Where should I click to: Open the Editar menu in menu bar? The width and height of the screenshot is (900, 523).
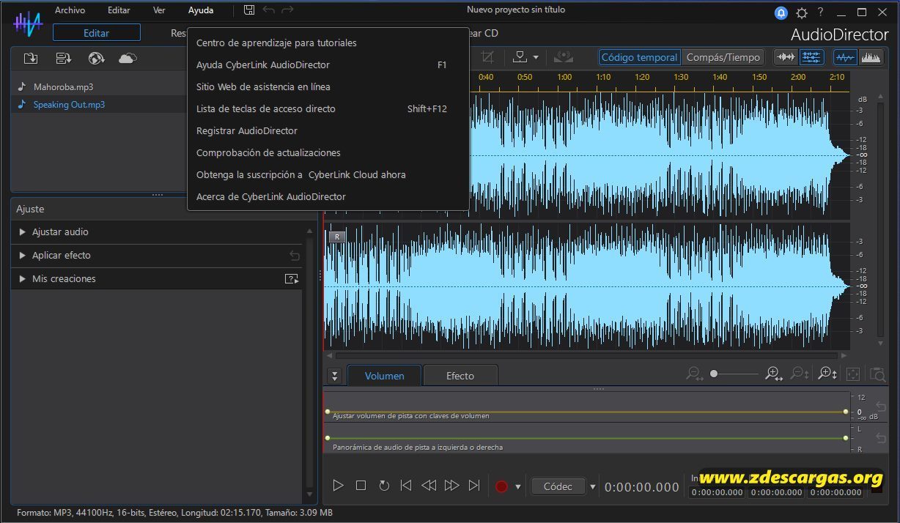[119, 10]
